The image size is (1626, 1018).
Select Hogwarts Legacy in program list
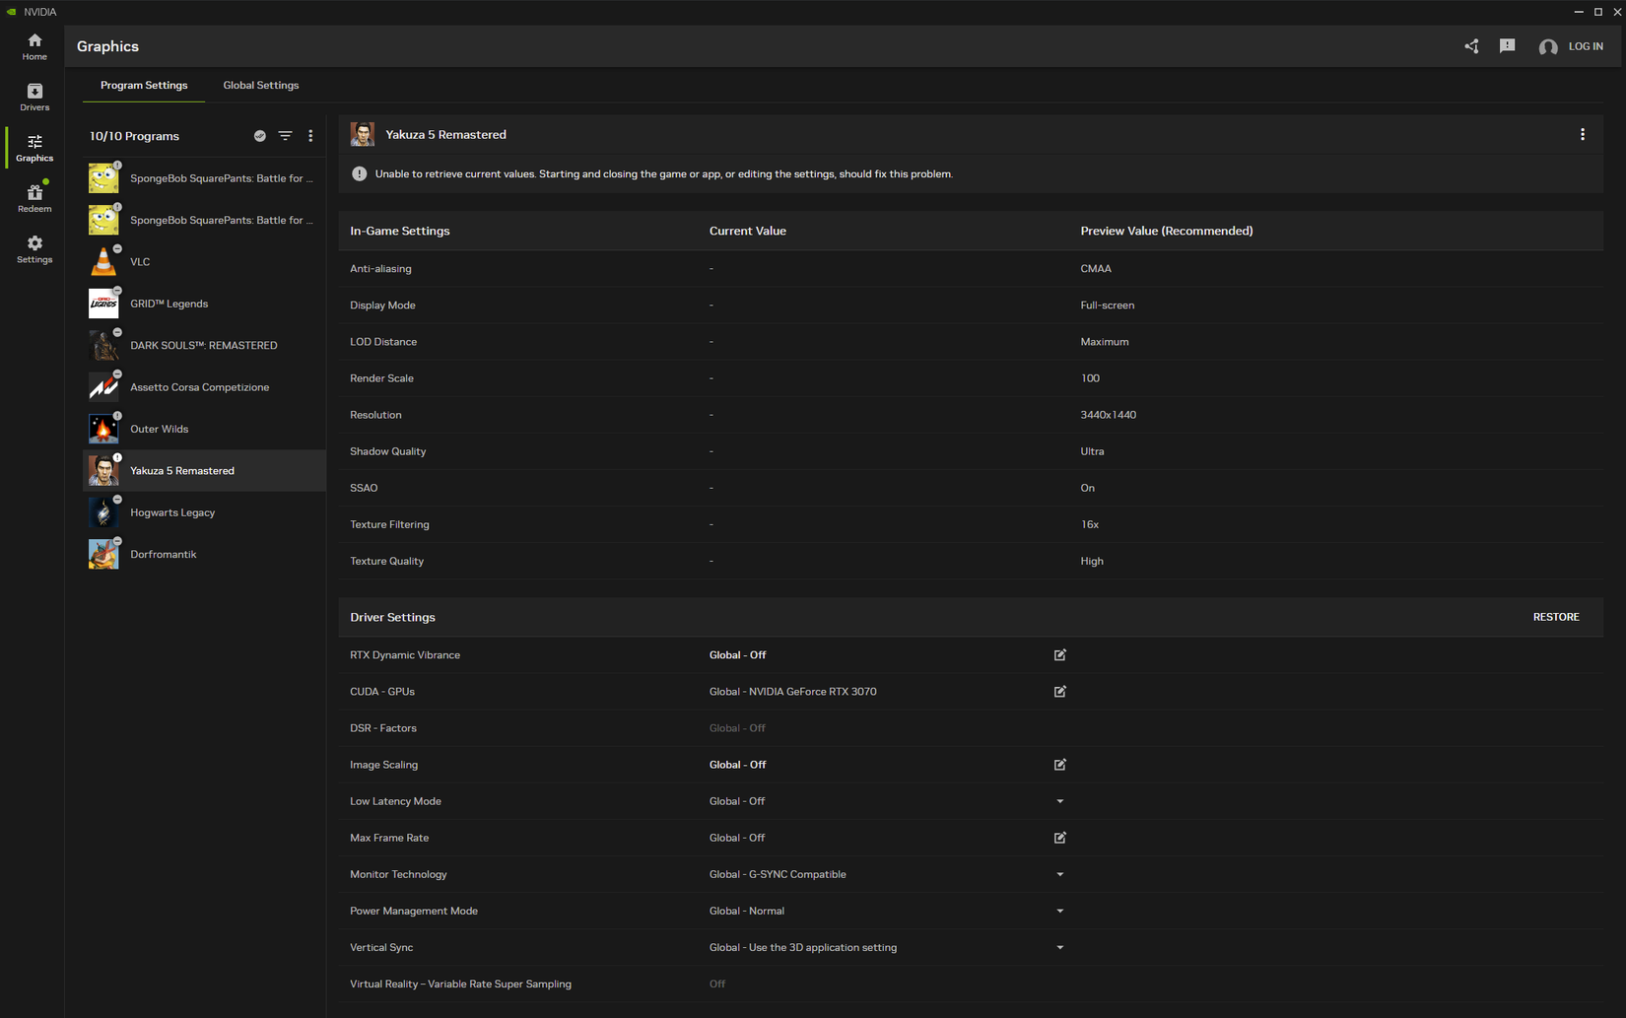(172, 512)
